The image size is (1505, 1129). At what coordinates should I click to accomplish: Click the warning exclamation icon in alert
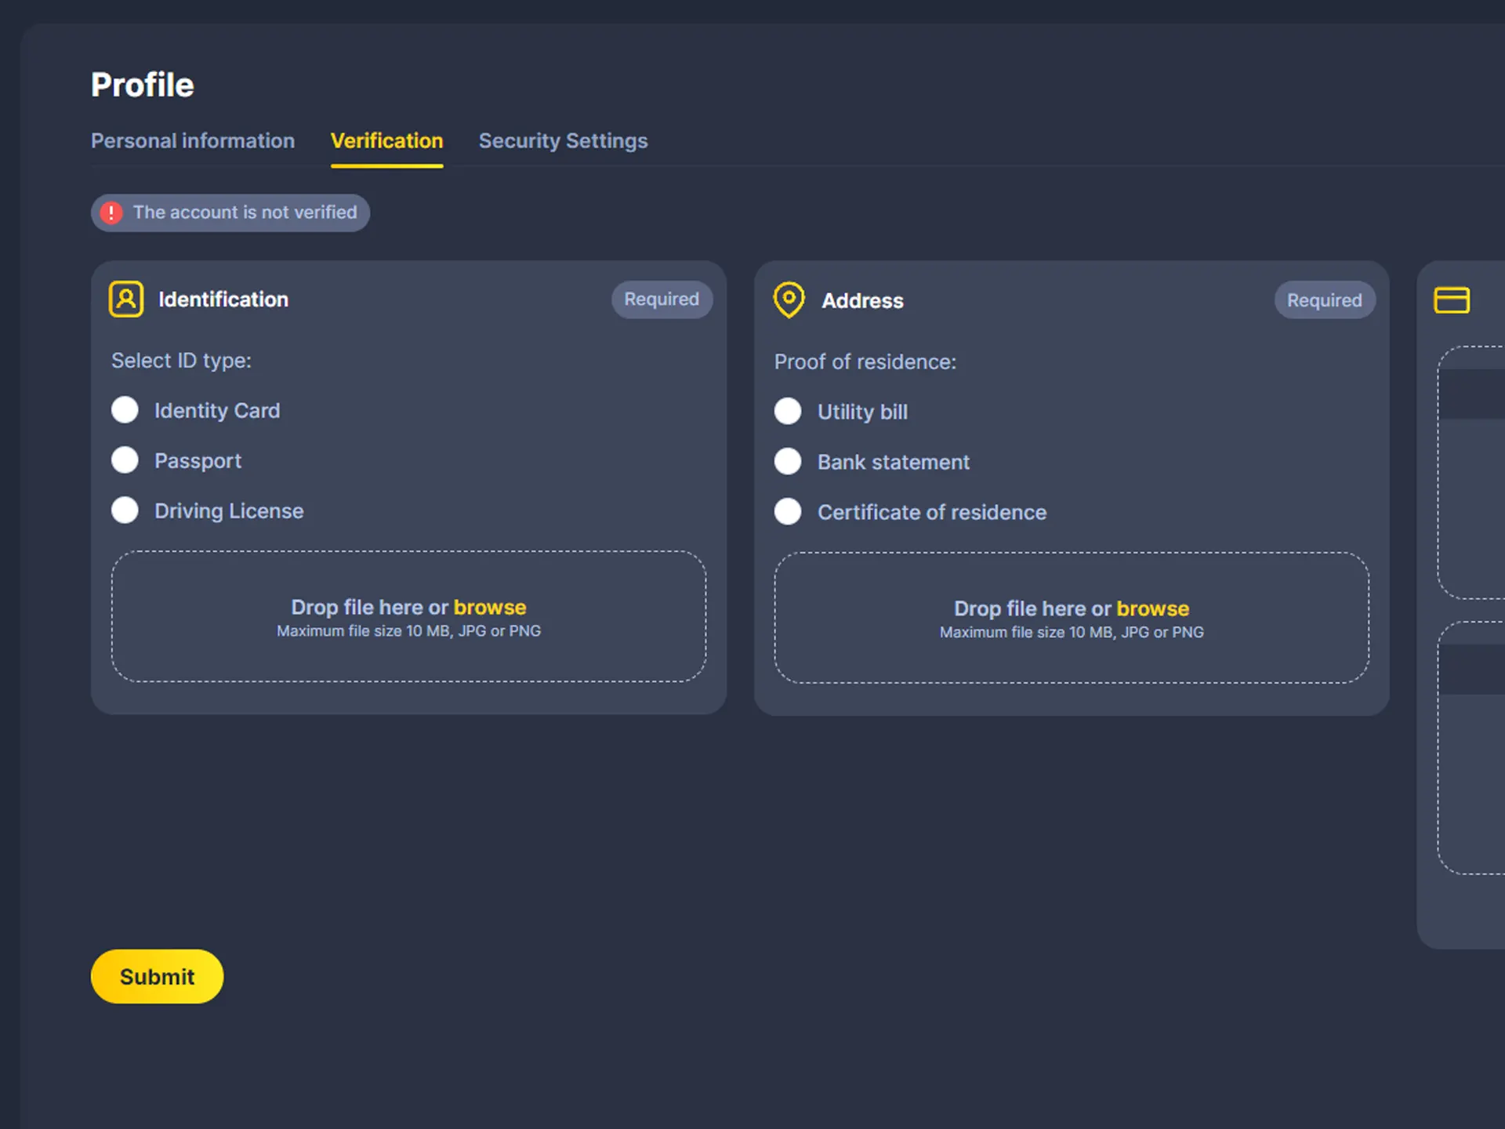111,212
